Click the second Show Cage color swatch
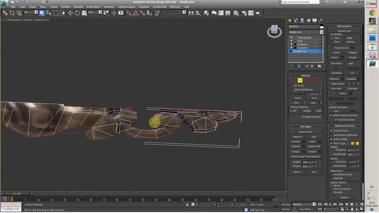379x213 pixels. point(357,143)
